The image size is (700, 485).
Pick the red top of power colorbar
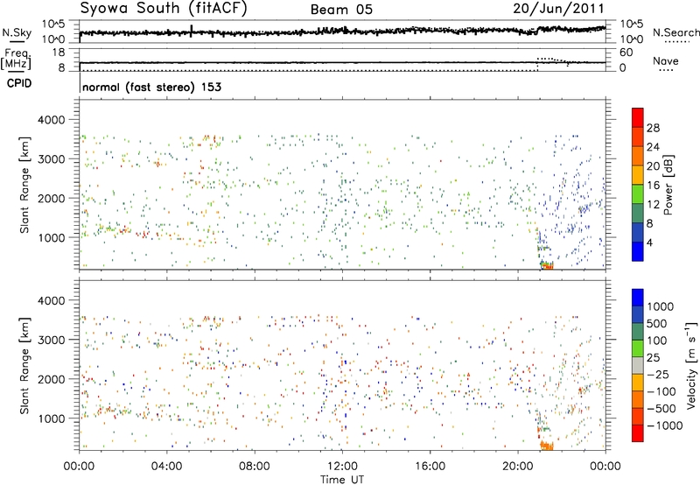638,117
